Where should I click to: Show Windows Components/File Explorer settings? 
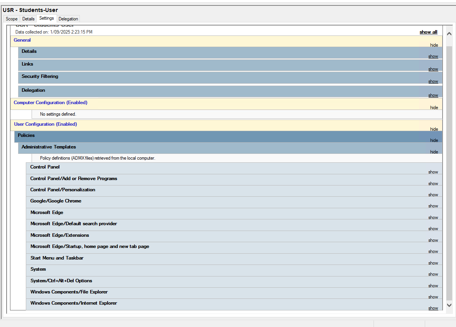433,297
